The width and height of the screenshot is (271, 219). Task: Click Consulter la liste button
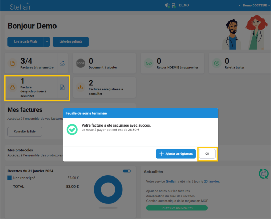tap(25, 131)
